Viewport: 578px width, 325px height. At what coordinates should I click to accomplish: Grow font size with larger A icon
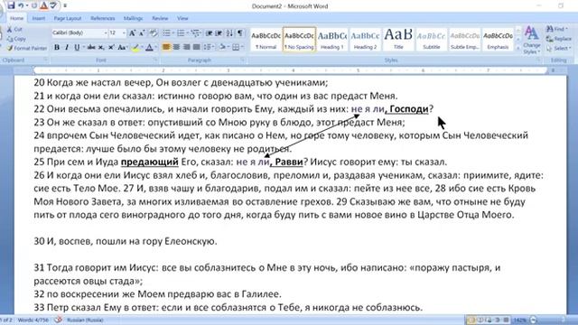pos(132,33)
